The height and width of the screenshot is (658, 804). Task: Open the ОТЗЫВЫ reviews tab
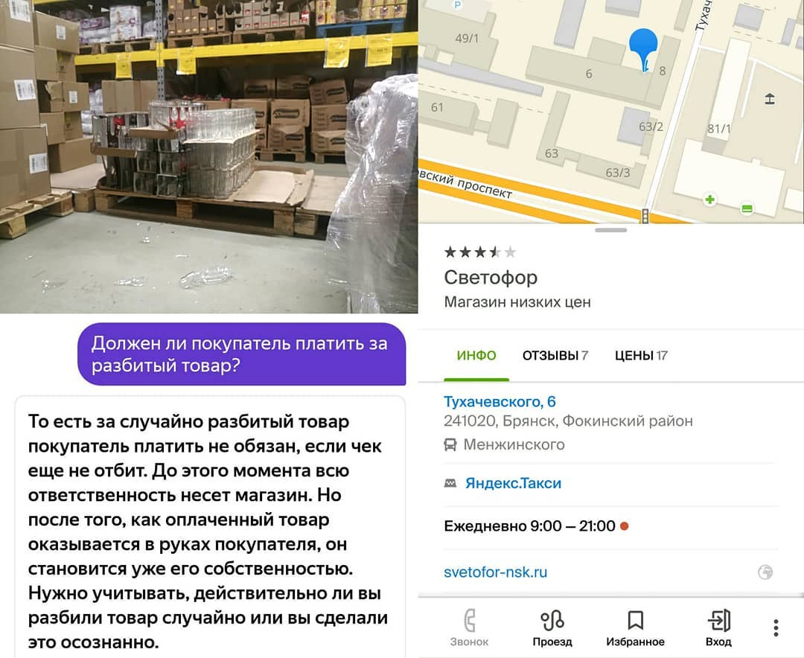[555, 355]
